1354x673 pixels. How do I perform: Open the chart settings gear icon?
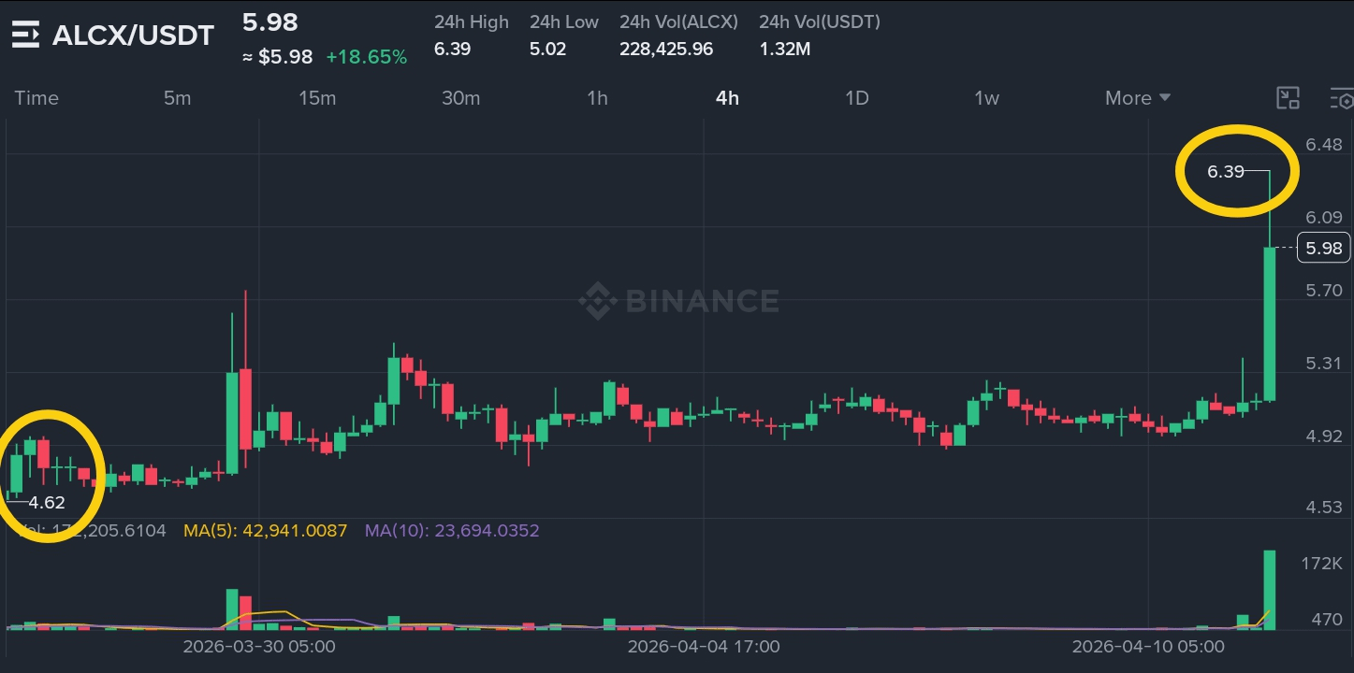(x=1342, y=98)
